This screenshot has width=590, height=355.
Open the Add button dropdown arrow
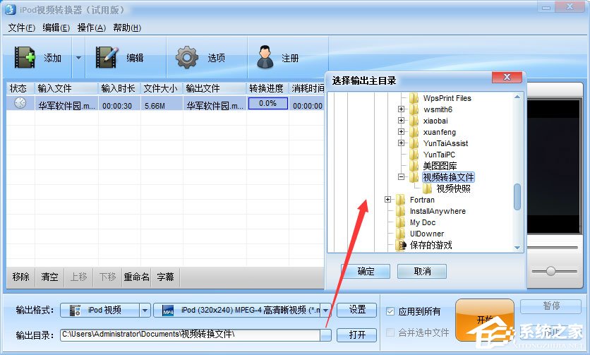[78, 58]
